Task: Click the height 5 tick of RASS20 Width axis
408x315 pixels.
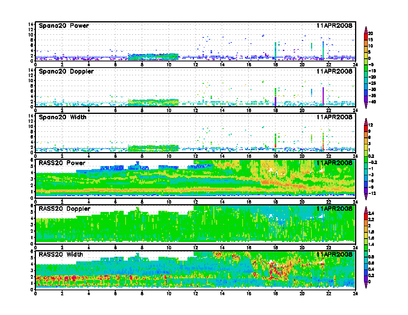Action: tap(32, 258)
